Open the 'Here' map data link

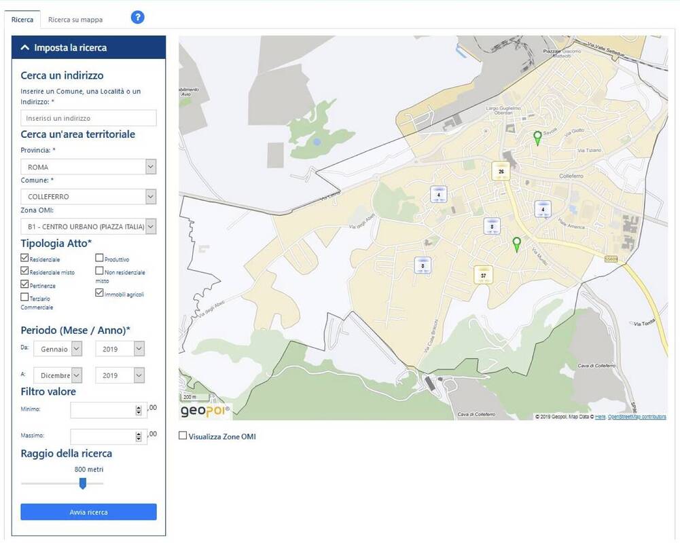click(x=601, y=417)
